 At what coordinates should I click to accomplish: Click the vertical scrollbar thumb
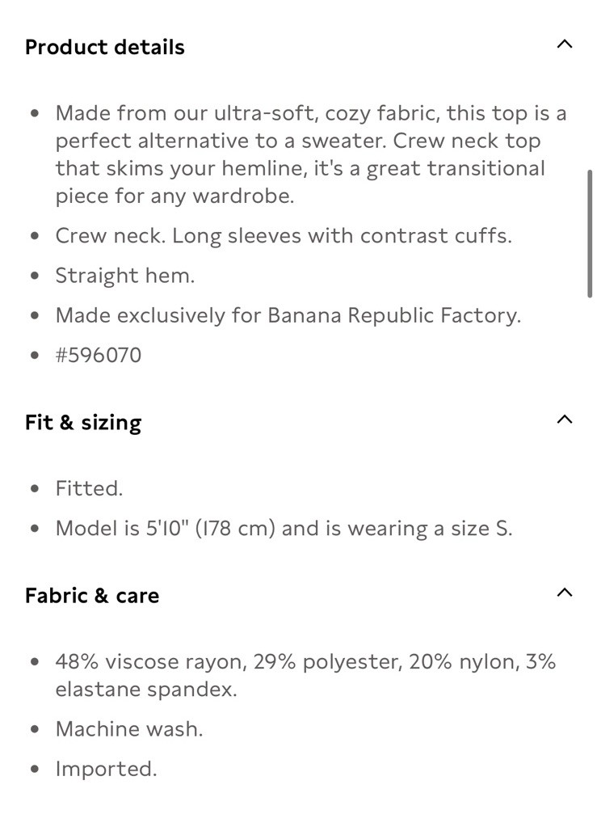[591, 234]
